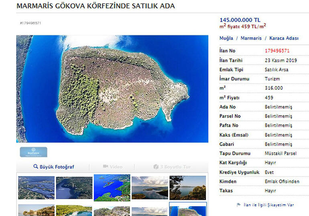Switch to the Video tab
The width and height of the screenshot is (309, 216).
112,167
